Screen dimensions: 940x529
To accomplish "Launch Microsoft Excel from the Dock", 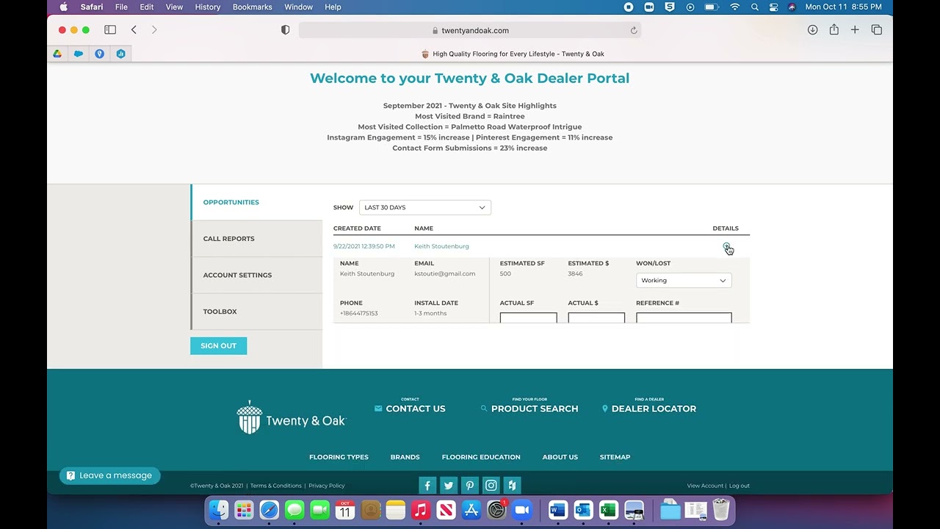I will point(608,510).
